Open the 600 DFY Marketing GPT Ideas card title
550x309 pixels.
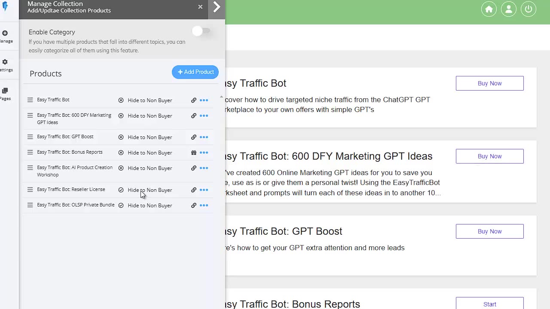[329, 156]
